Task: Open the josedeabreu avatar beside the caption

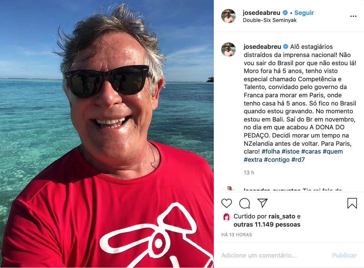Action: pos(228,50)
